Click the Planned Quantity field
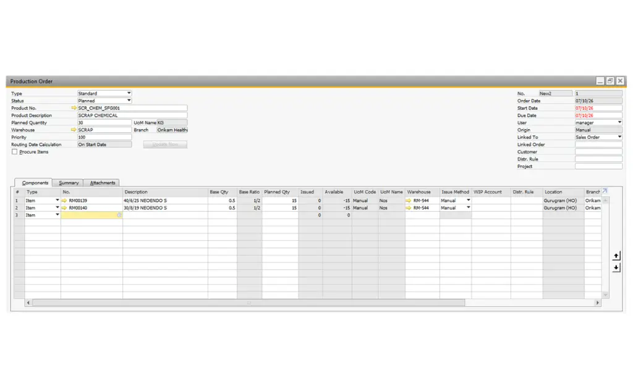 (x=104, y=122)
